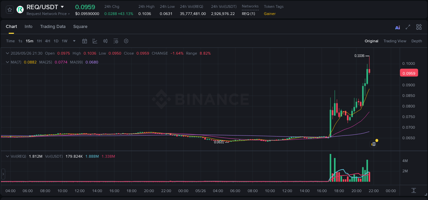428x200 pixels.
Task: Open the Trading Data tab
Action: pyautogui.click(x=53, y=27)
